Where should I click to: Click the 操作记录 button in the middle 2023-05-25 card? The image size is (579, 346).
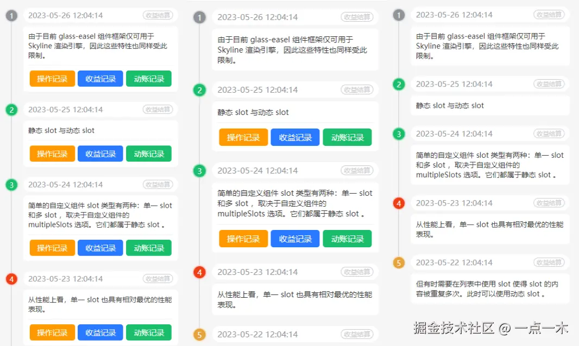243,137
